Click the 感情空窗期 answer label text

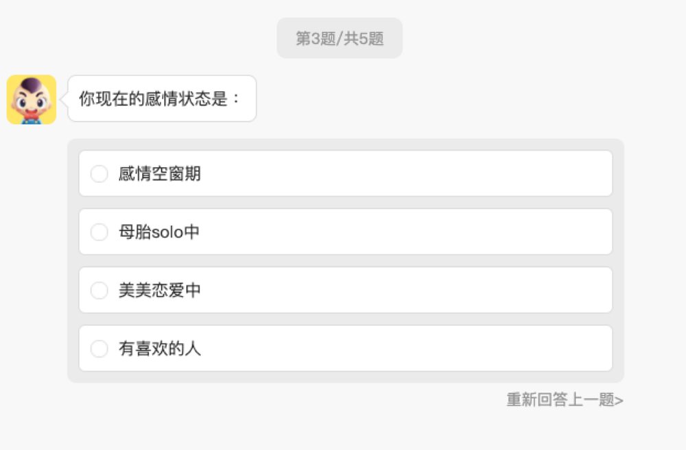coord(160,174)
